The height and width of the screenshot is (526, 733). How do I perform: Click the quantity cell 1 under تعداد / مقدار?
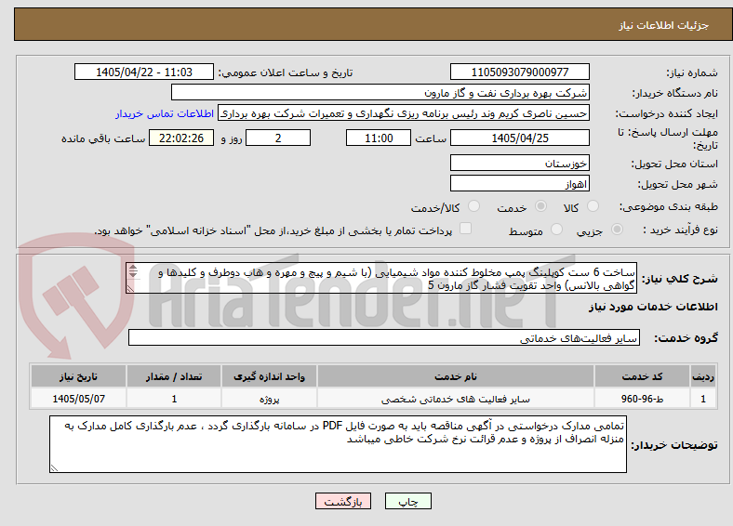pos(174,399)
